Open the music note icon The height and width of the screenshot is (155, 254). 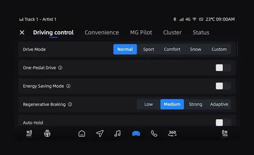click(x=118, y=134)
